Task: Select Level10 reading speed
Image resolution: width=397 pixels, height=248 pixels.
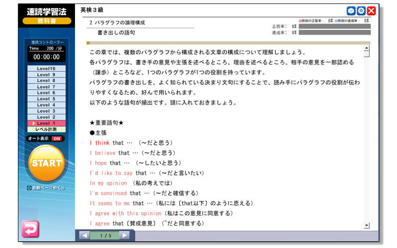Action: click(x=46, y=68)
